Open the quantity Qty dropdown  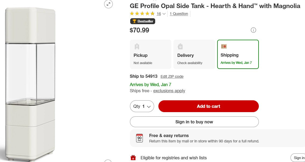(142, 106)
